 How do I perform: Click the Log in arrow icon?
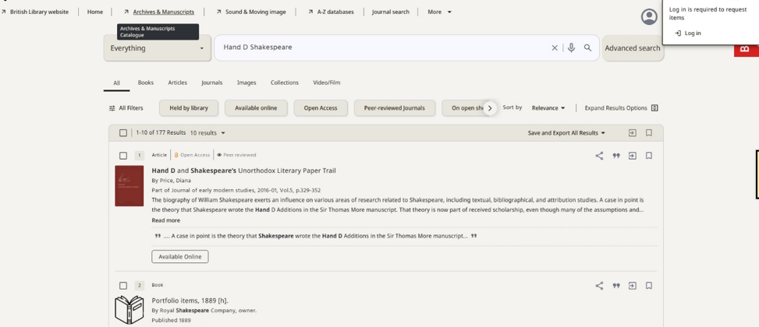pyautogui.click(x=678, y=33)
